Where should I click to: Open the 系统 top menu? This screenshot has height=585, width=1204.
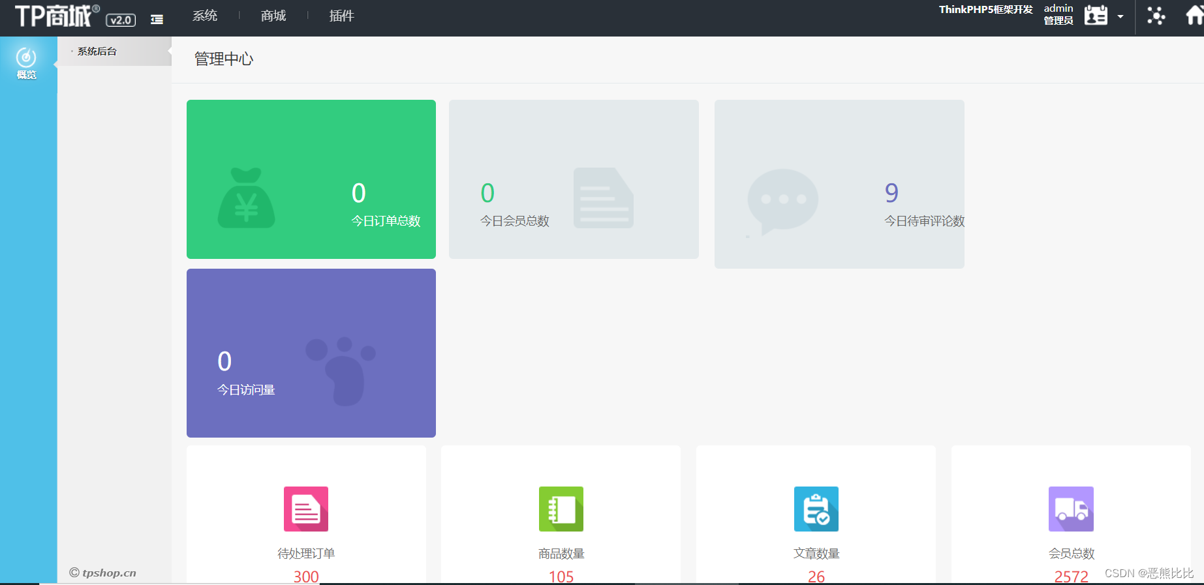(205, 16)
